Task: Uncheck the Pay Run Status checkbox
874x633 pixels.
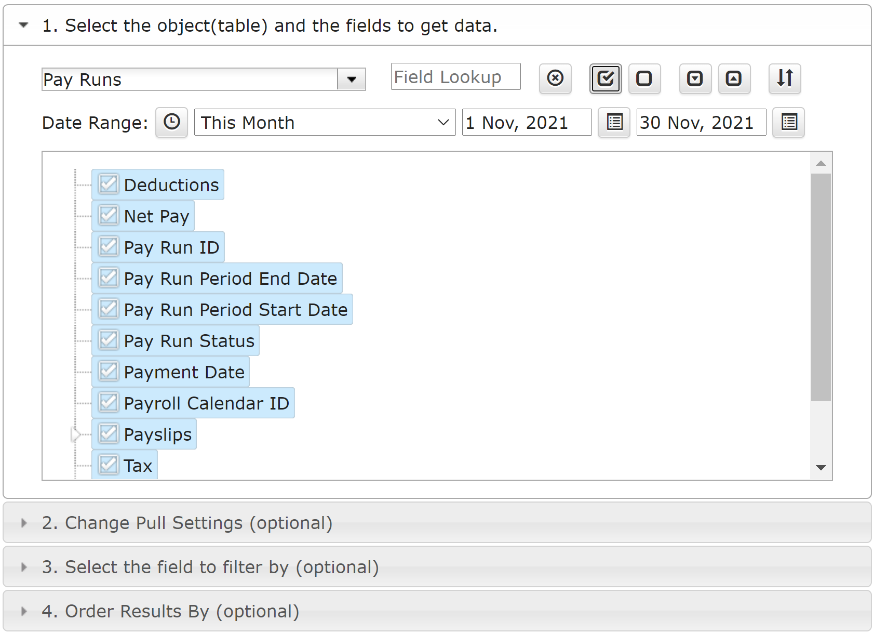Action: pos(109,340)
